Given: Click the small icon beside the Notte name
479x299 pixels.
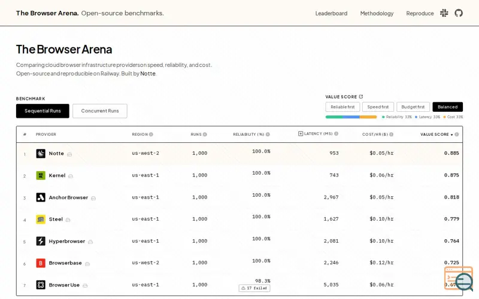Looking at the screenshot, I should point(69,154).
